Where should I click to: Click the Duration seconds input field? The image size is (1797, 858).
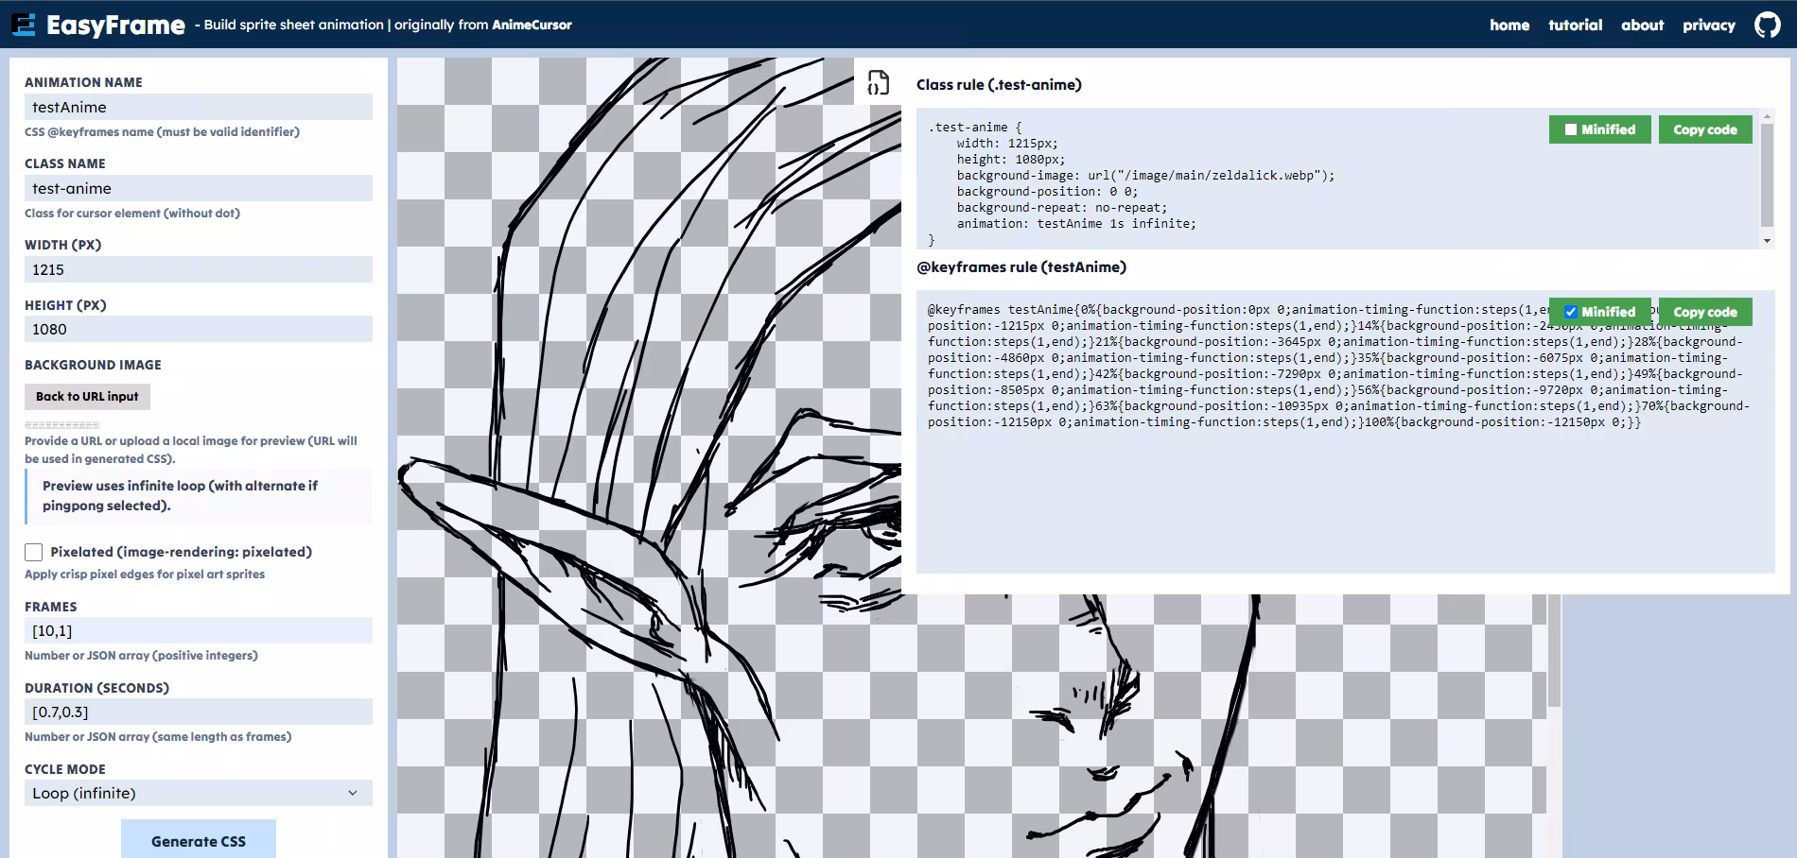[198, 712]
